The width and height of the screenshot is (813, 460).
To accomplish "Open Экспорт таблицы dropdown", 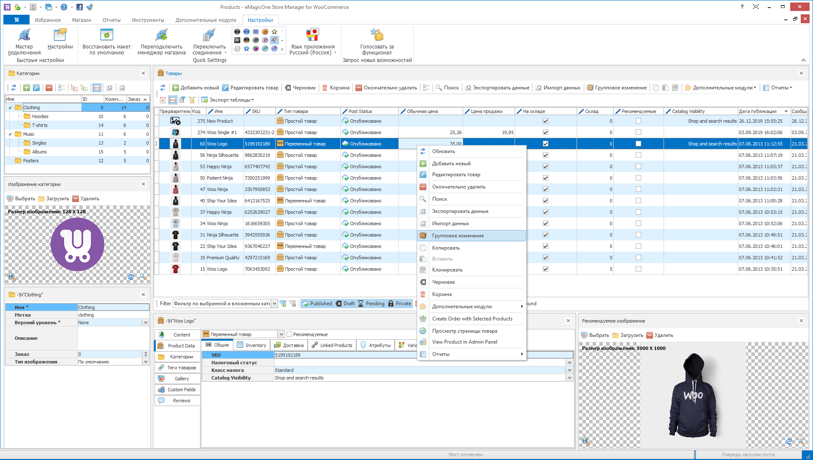I will (228, 100).
